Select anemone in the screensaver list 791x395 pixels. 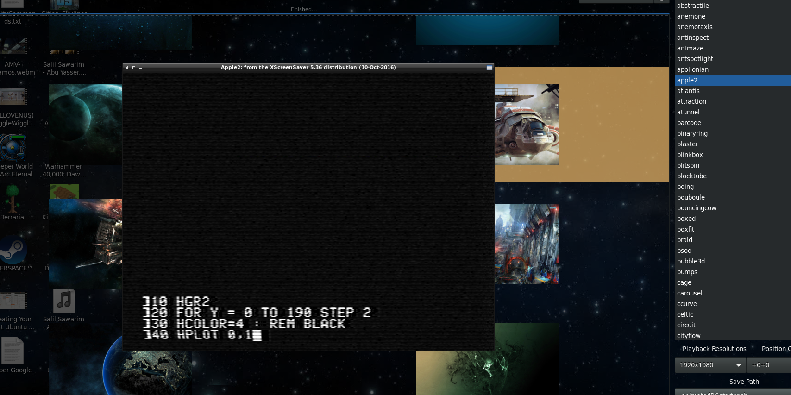(733, 16)
